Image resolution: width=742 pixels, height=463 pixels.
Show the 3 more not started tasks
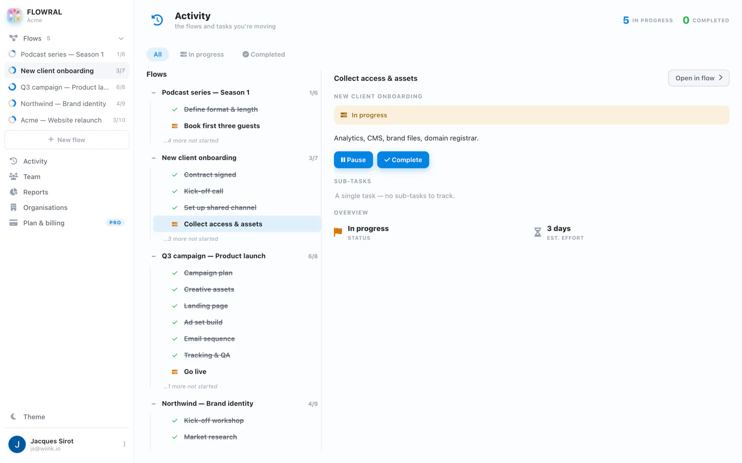(191, 239)
